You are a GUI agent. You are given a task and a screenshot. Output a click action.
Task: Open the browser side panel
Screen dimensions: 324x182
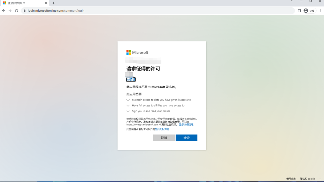click(299, 11)
